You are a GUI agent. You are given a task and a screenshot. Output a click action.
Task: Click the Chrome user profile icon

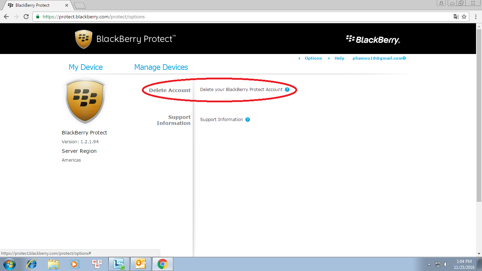coord(441,3)
